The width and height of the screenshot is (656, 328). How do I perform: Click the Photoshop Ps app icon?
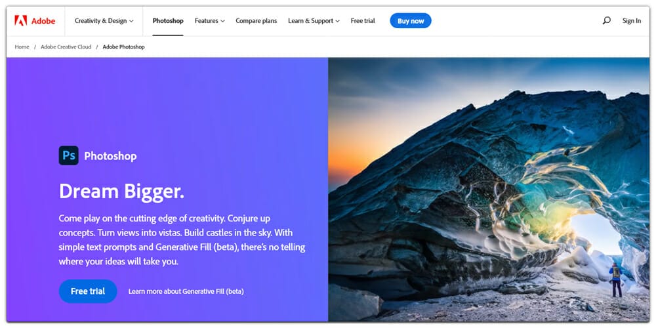point(69,155)
